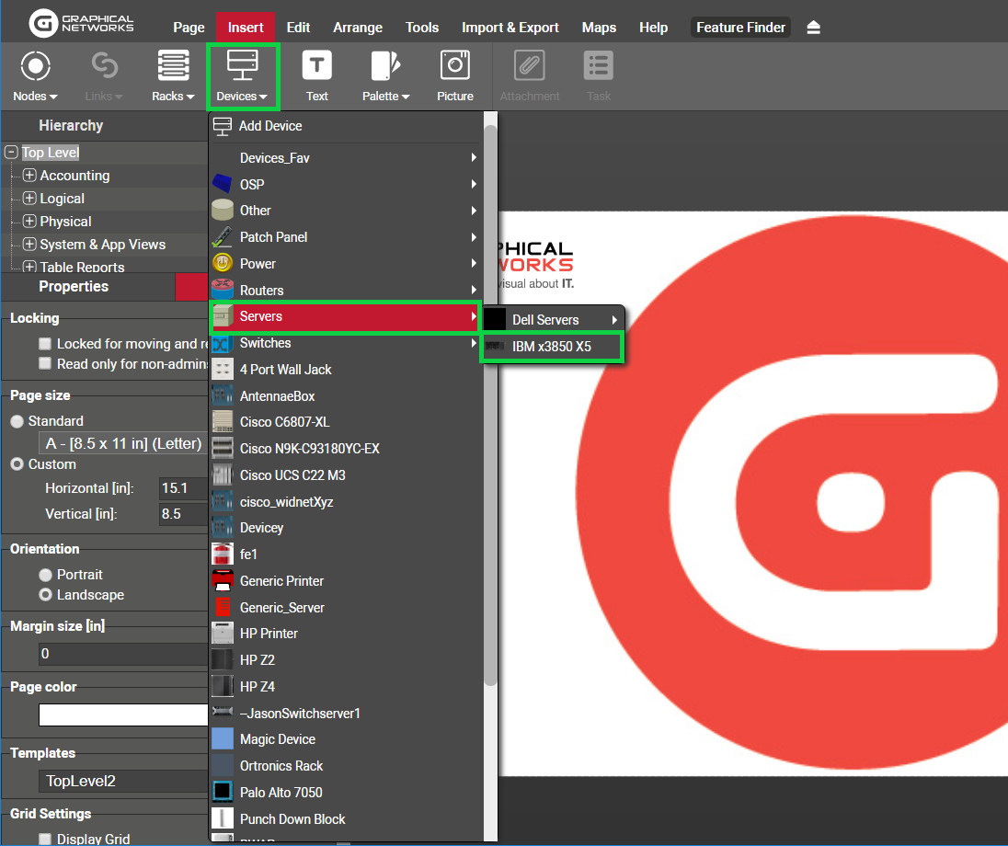Click the Feature Finder button

click(x=740, y=28)
